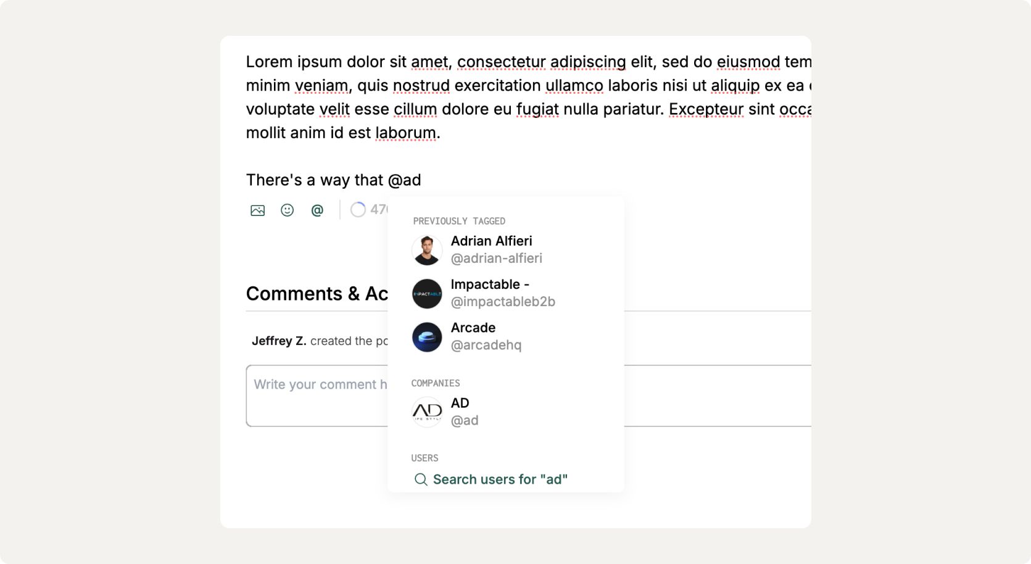Click the @ mention icon
1031x564 pixels.
coord(317,210)
